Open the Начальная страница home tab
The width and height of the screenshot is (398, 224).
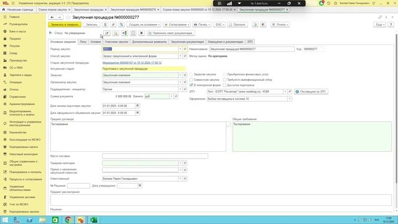click(18, 10)
